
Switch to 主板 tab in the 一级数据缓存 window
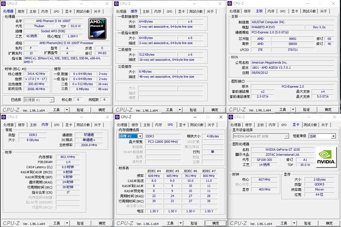(146, 11)
